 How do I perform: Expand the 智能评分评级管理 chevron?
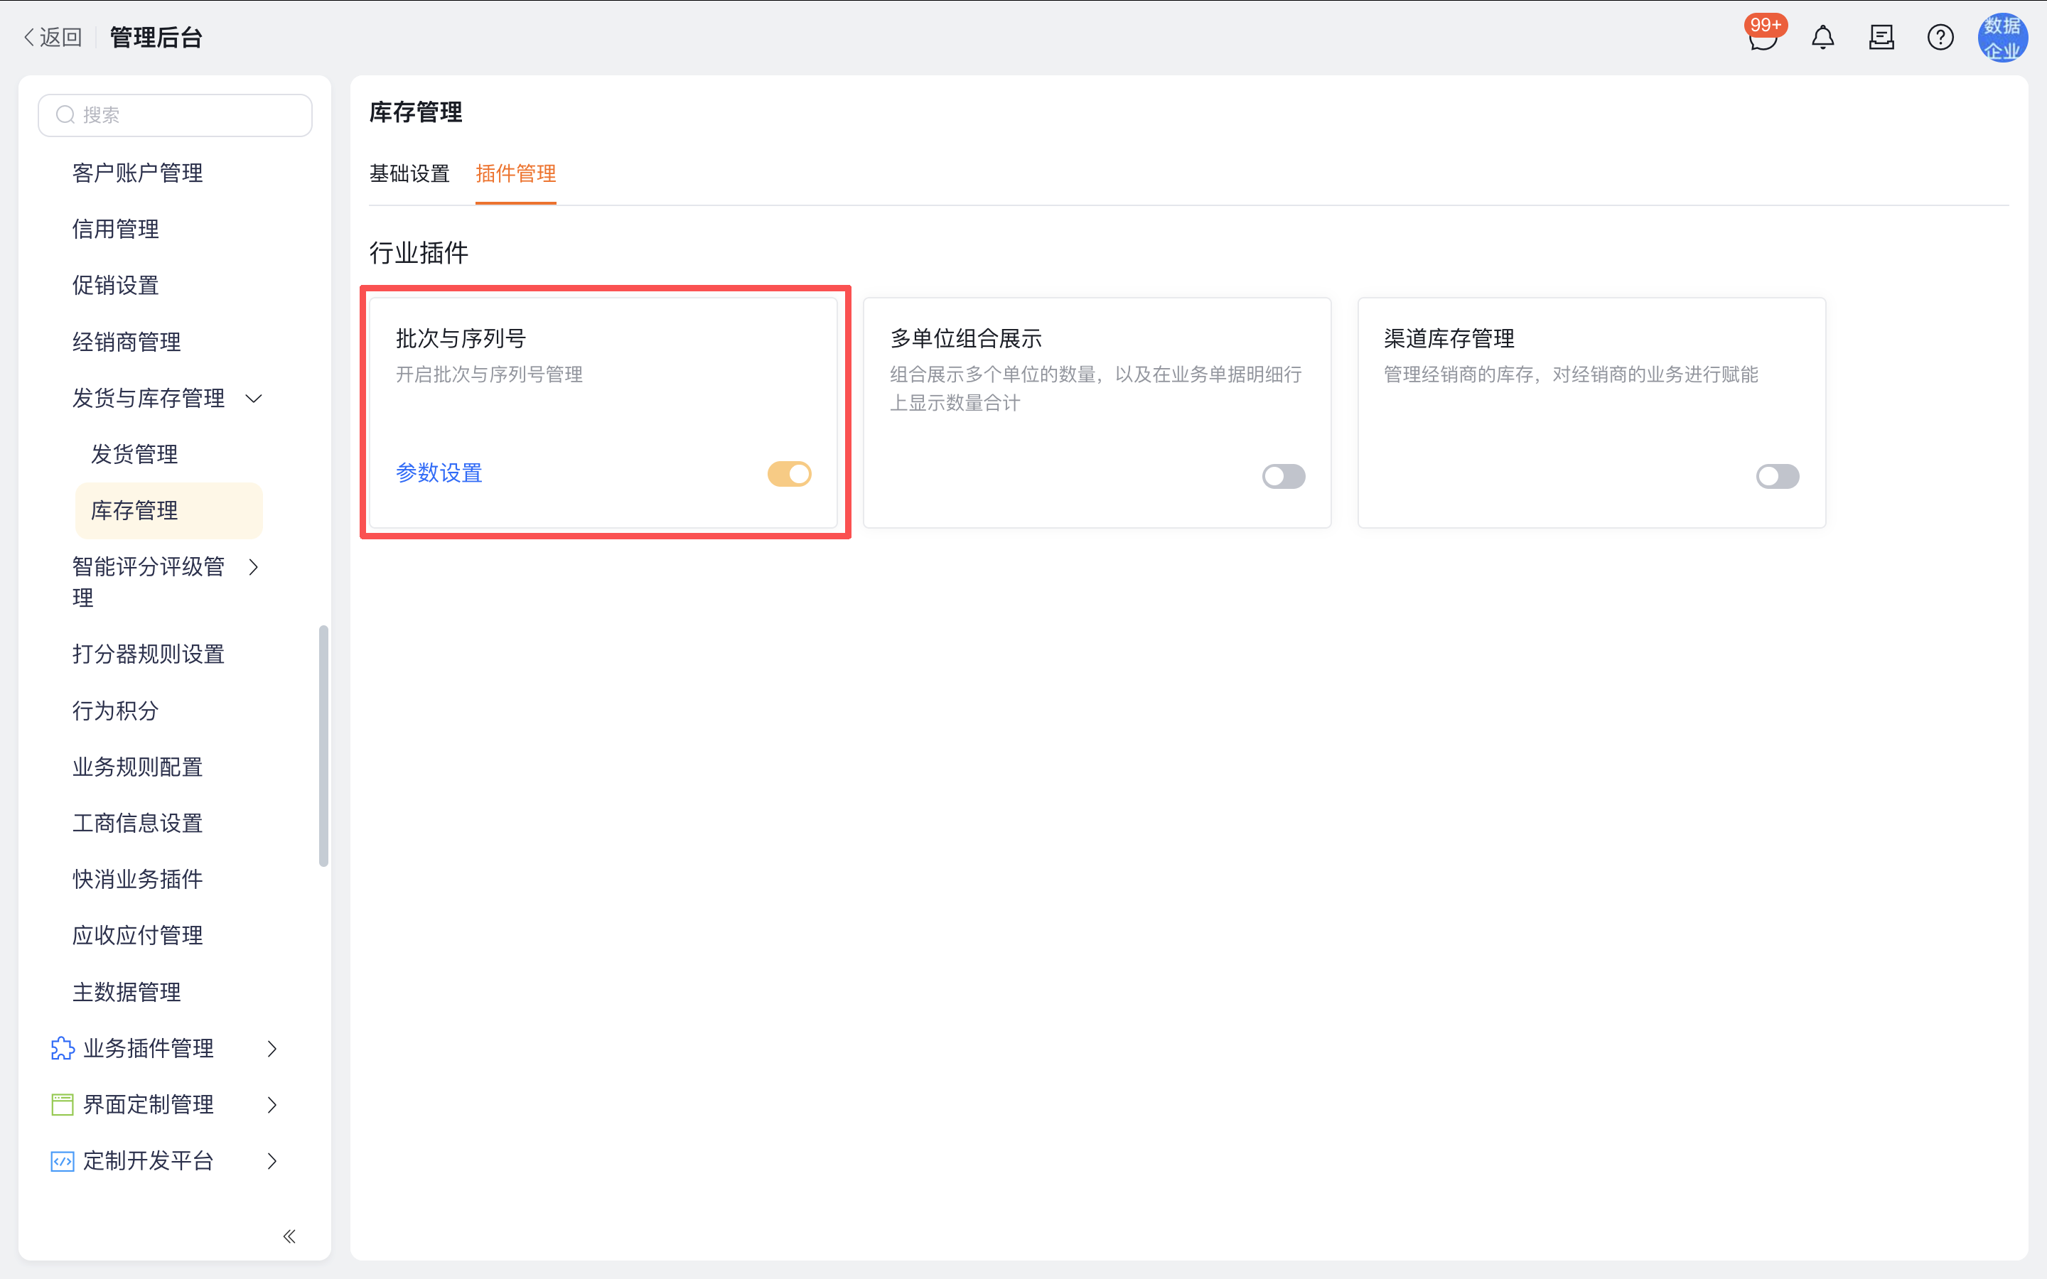pyautogui.click(x=254, y=567)
